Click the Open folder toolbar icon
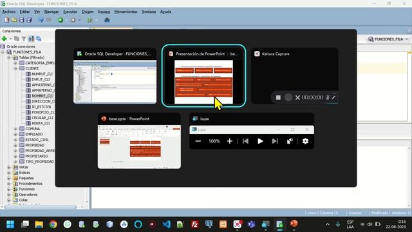The height and width of the screenshot is (232, 412). coord(14,20)
